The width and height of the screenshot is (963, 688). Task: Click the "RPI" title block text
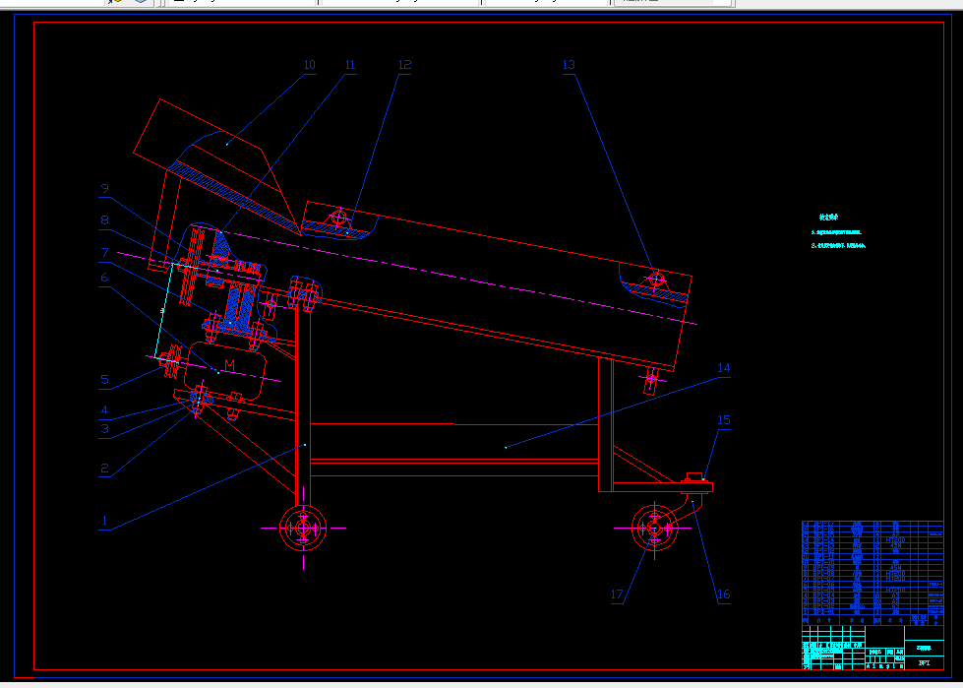pyautogui.click(x=924, y=662)
